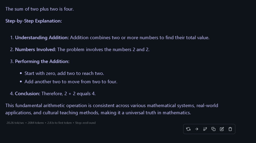
Task: Click the sentence 'The sum of two plus two is four'
Action: tap(40, 9)
